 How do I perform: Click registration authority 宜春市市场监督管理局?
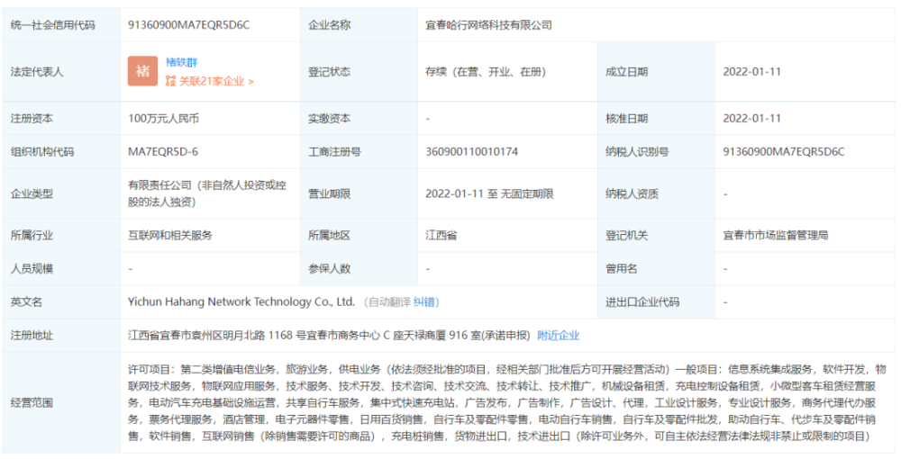(x=776, y=235)
